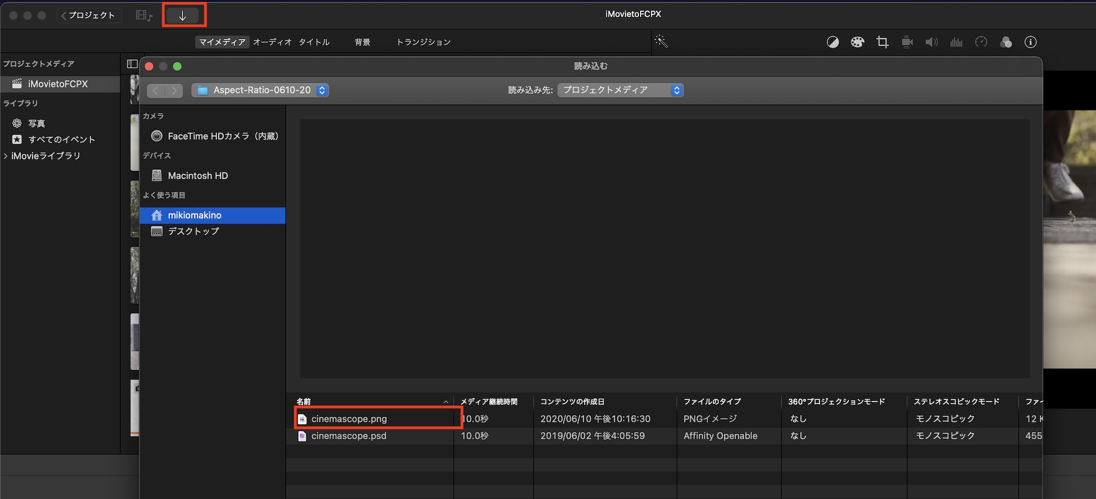Open the Aspect-Ratio-0610-20 folder dropdown

tap(260, 90)
